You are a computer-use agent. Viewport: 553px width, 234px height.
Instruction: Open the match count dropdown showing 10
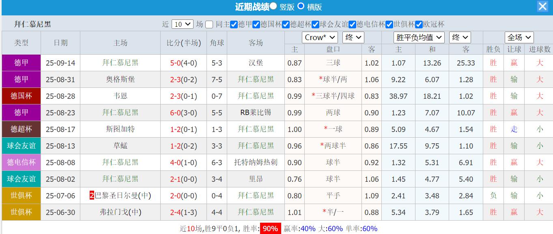182,24
